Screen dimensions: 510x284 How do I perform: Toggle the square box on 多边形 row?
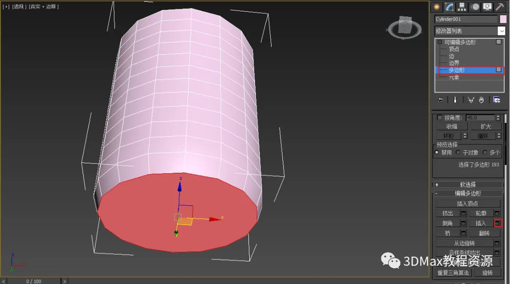[x=499, y=70]
